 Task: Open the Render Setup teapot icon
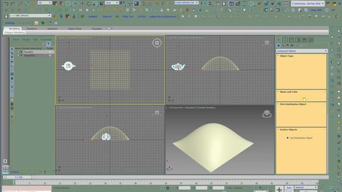[x=260, y=4]
